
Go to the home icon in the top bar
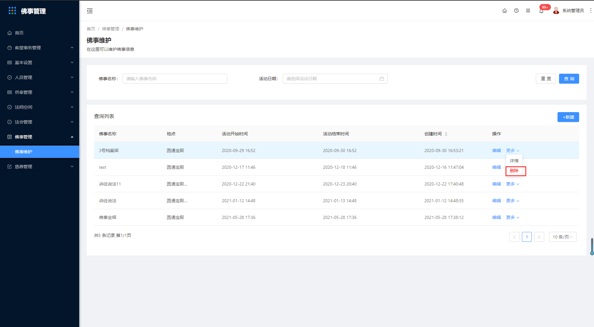pos(505,11)
